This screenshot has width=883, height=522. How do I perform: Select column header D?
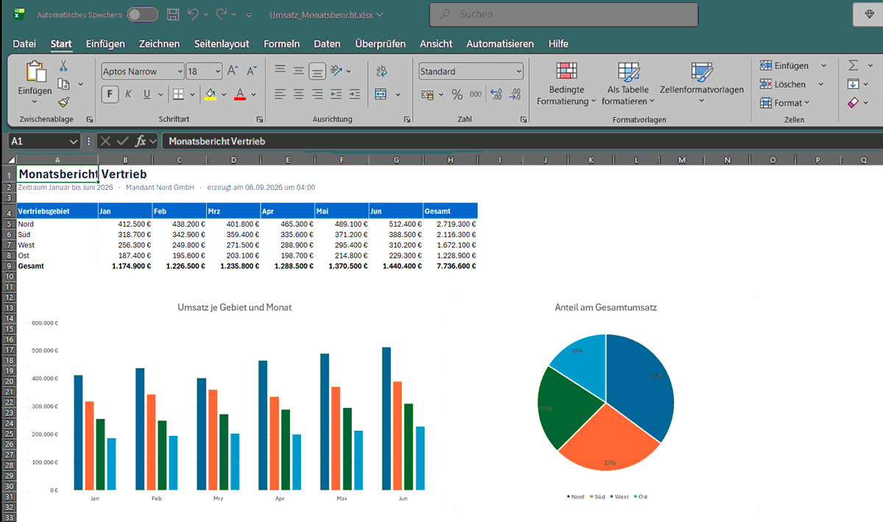[233, 160]
